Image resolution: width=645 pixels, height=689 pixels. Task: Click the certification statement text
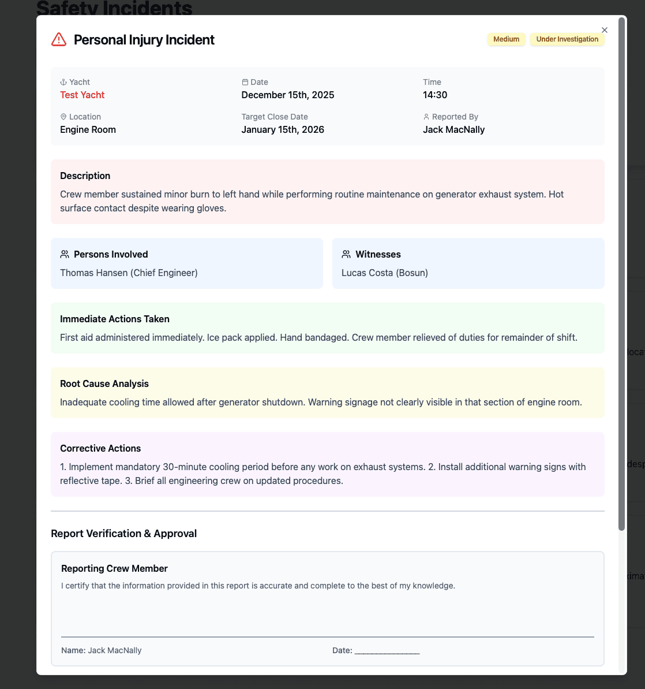click(x=258, y=586)
